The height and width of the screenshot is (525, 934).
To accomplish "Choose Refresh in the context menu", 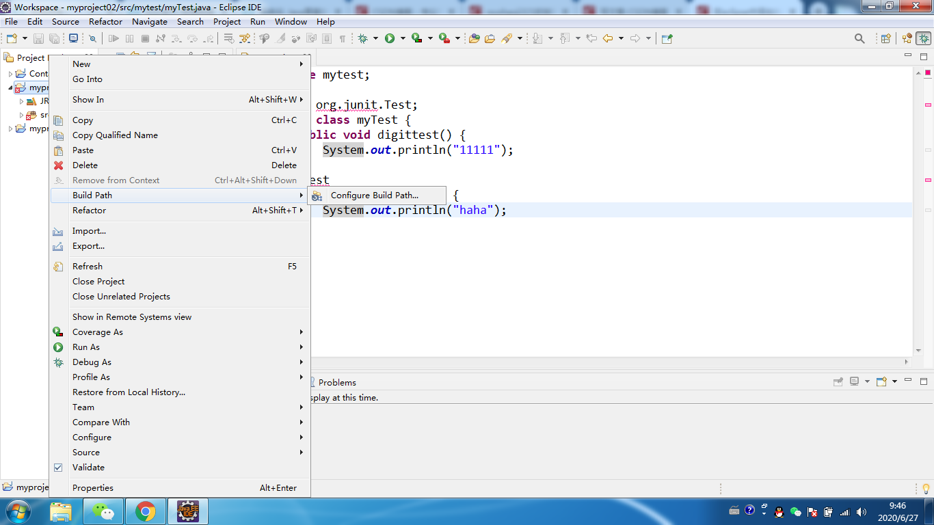I will coord(180,267).
